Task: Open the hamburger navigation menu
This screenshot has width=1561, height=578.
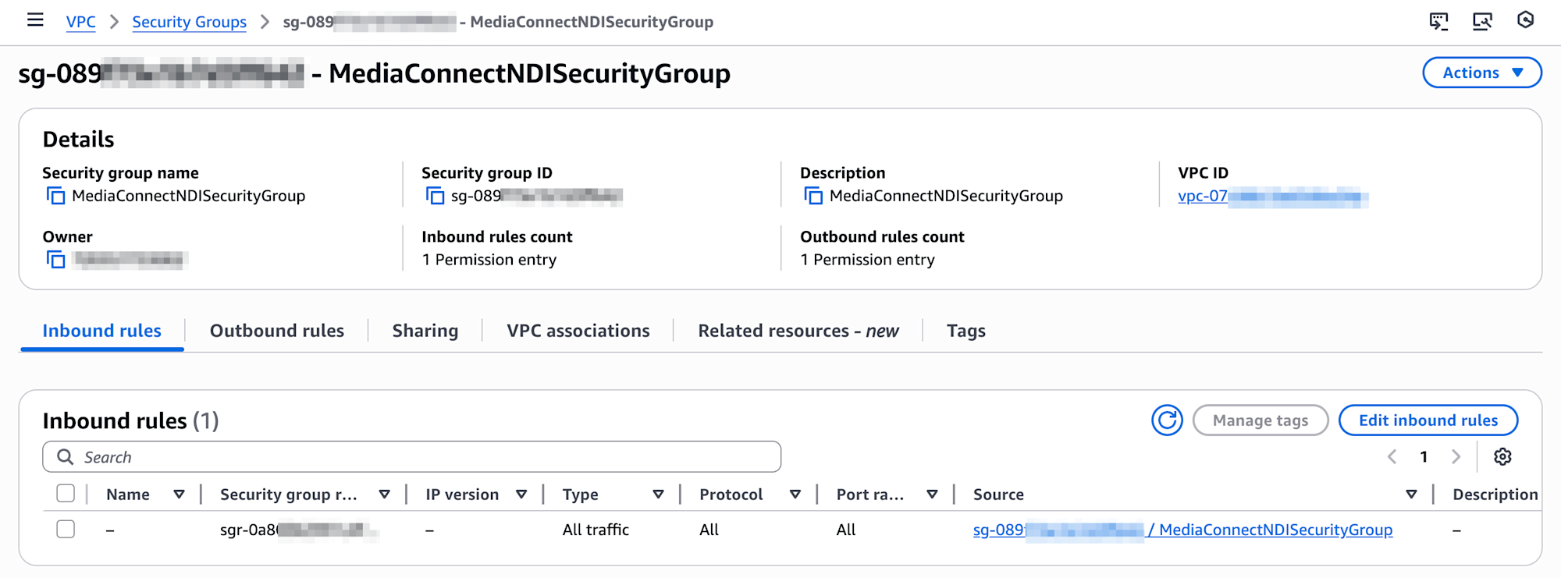Action: pyautogui.click(x=35, y=20)
